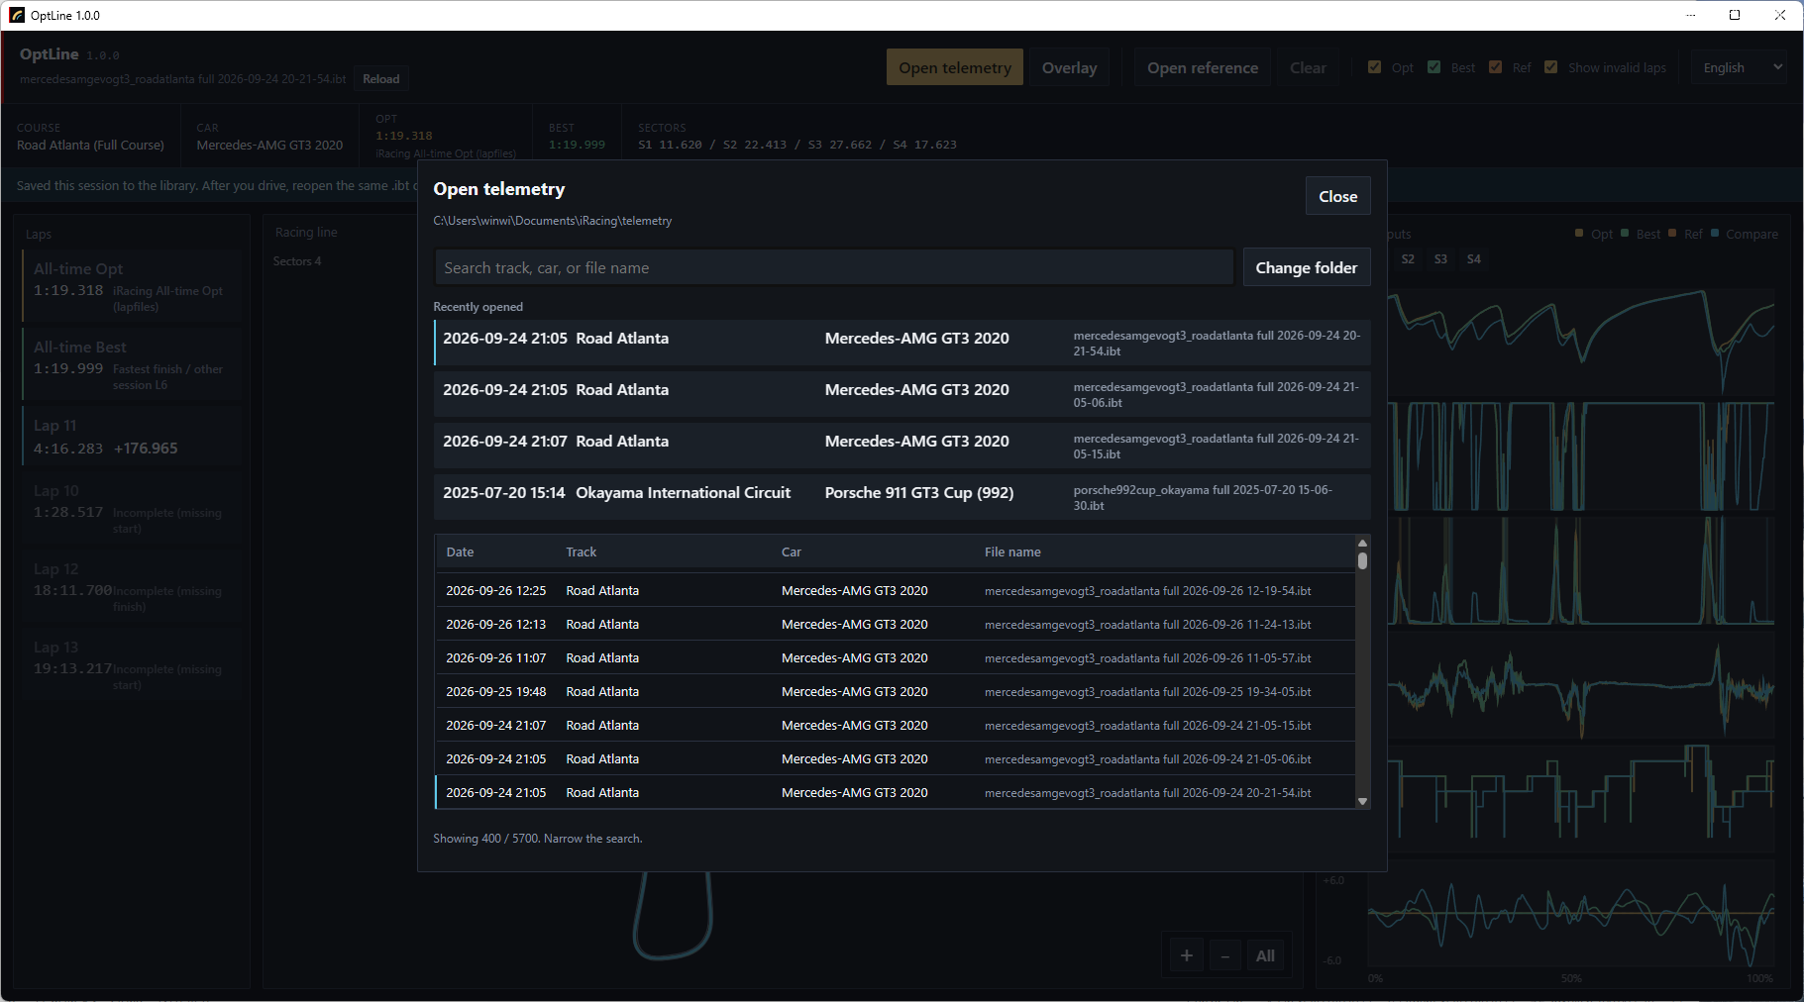Select the S4 sector tab

1474,259
